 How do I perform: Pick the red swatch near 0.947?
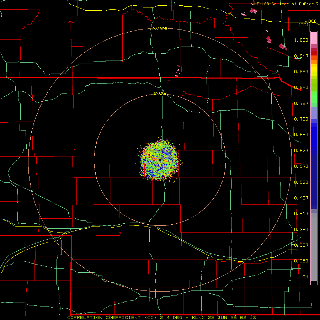314,53
